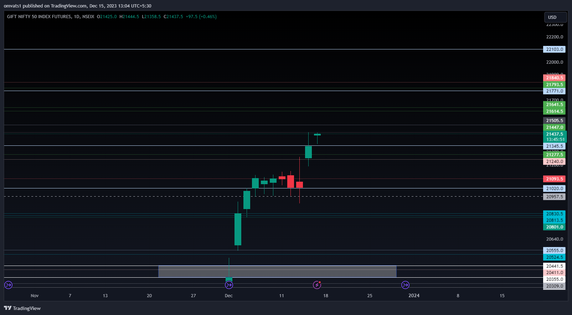Image resolution: width=572 pixels, height=315 pixels.
Task: Select the red 21093.5 price label
Action: tap(554, 179)
